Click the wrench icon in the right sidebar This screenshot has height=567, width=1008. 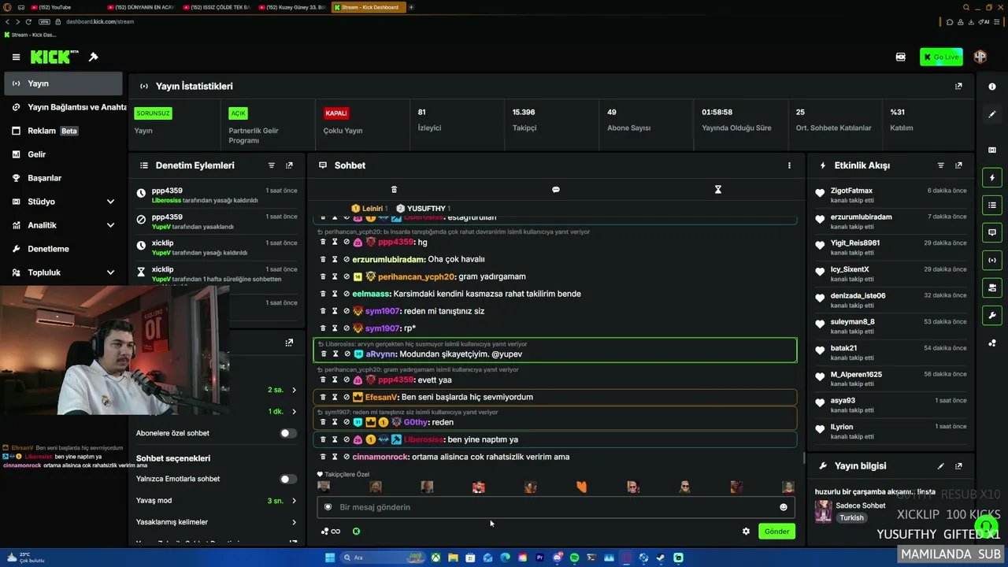click(x=992, y=316)
